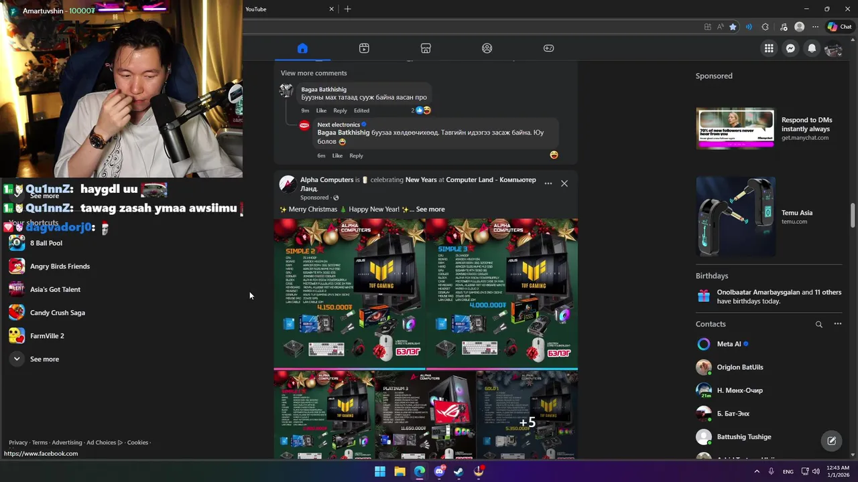Screen dimensions: 858x482
Task: Open chat with Origlon BatUils
Action: (769, 367)
